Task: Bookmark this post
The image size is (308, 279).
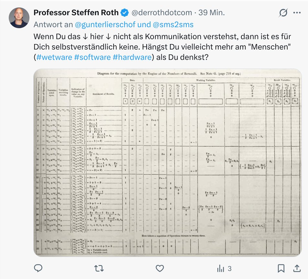Action: tap(281, 268)
